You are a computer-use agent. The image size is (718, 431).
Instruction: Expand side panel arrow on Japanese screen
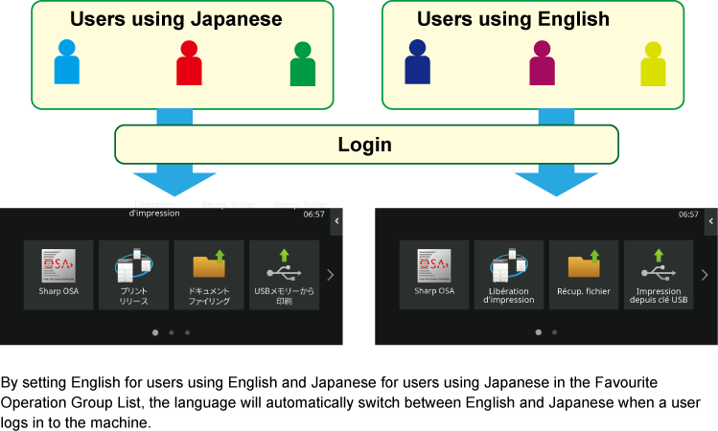point(336,222)
